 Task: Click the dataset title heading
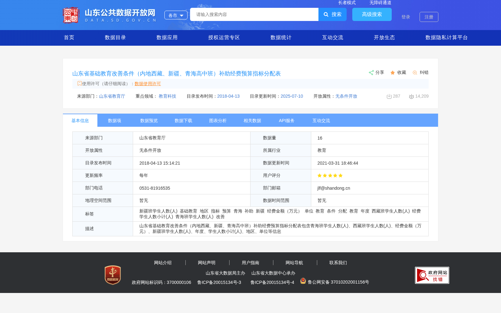177,74
